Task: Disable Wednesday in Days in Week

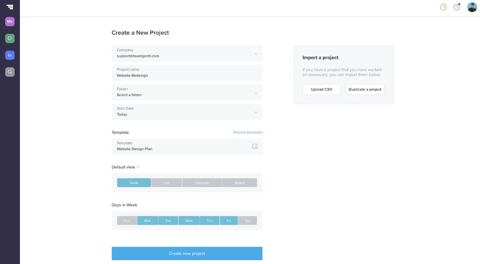Action: pyautogui.click(x=189, y=220)
